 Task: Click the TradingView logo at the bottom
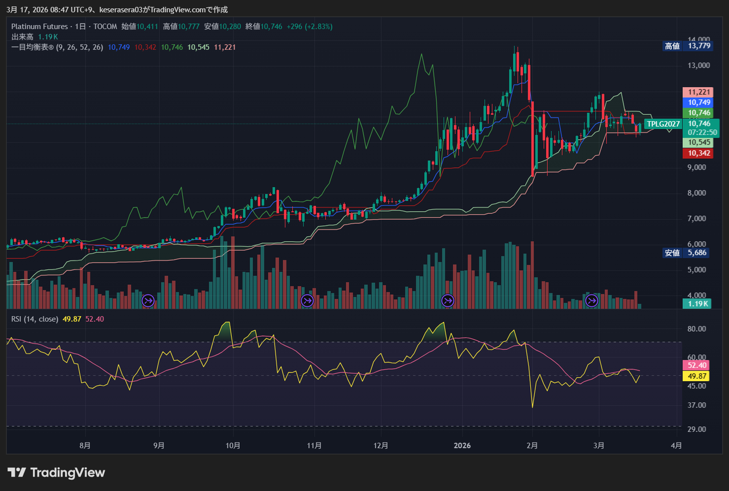coord(56,472)
